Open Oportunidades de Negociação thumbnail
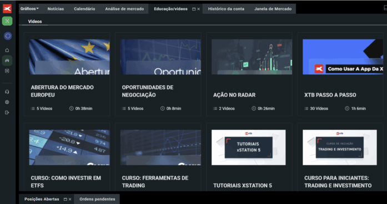The height and width of the screenshot is (204, 387). (160, 57)
